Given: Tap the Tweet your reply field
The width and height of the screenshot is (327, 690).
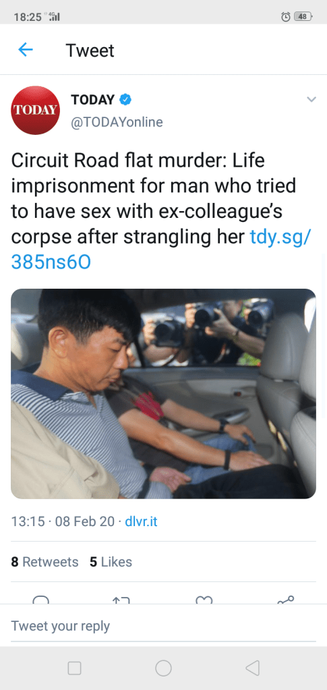Looking at the screenshot, I should coord(163,626).
